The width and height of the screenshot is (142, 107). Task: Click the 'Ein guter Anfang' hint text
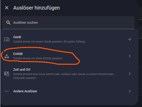(75, 42)
